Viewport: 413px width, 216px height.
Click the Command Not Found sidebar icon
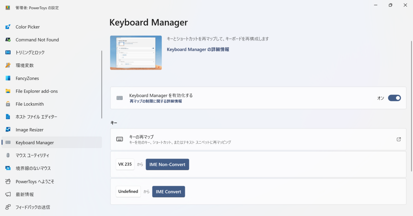click(8, 40)
